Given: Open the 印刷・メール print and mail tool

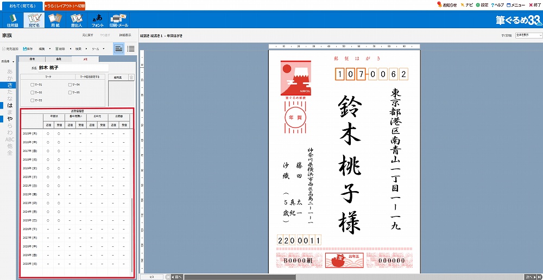Looking at the screenshot, I should coord(119,20).
